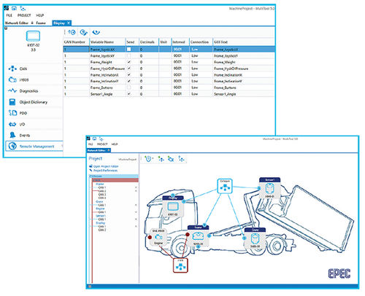Toggle Send checkbox for Frame_Weight row
This screenshot has height=296, width=365.
129,62
